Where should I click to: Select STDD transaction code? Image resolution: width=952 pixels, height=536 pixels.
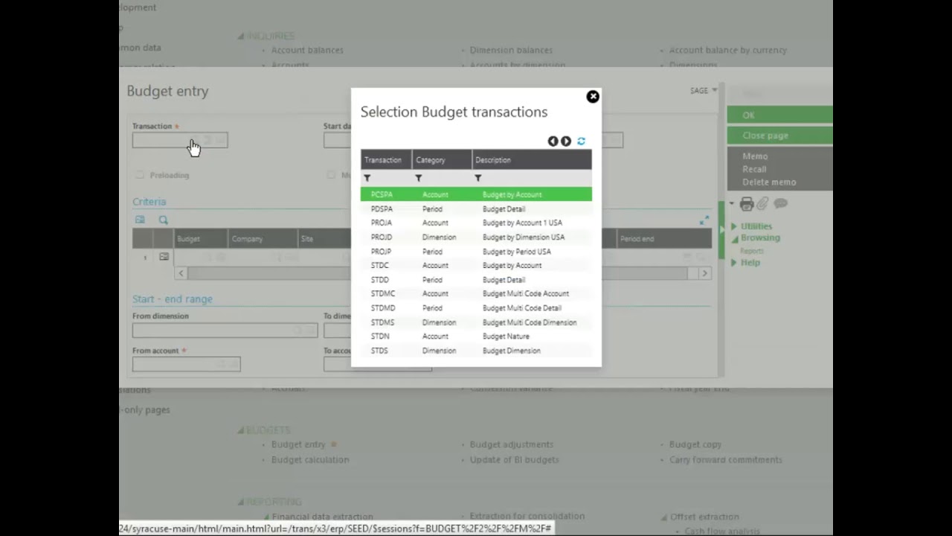coord(379,280)
